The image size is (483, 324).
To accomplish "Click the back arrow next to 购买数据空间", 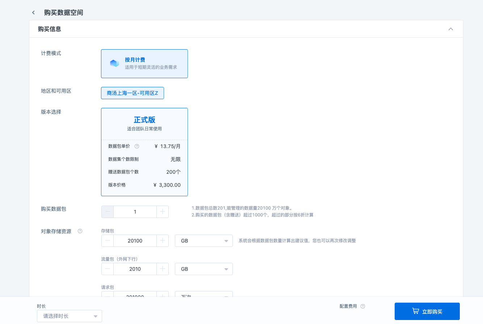I will click(x=33, y=12).
